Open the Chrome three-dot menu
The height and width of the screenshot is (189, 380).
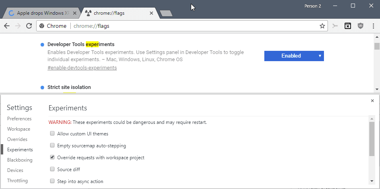[x=374, y=26]
